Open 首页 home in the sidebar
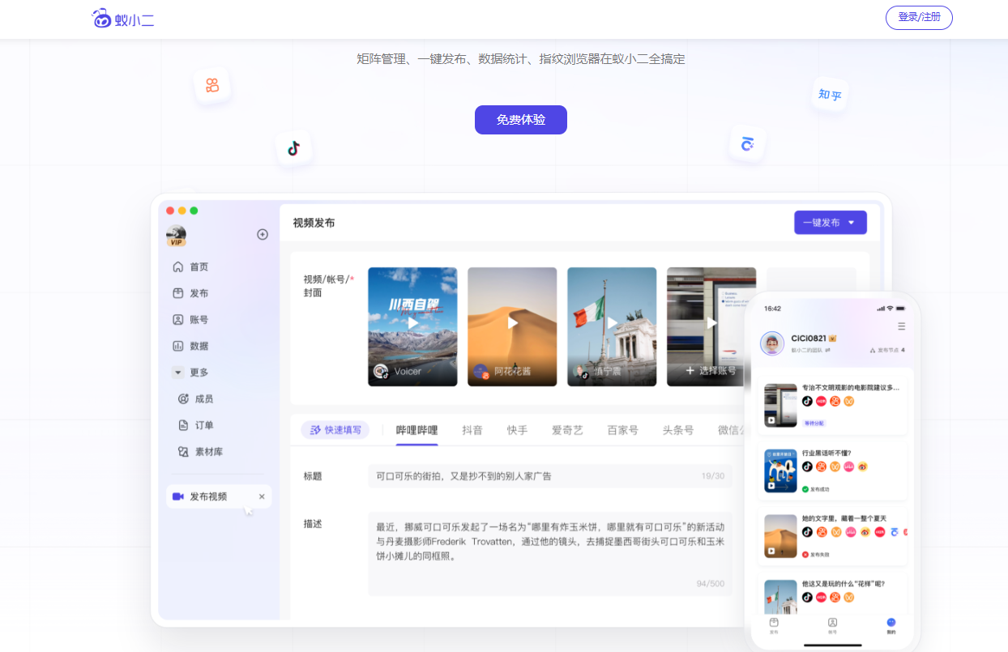Screen dimensions: 1008x652 199,266
